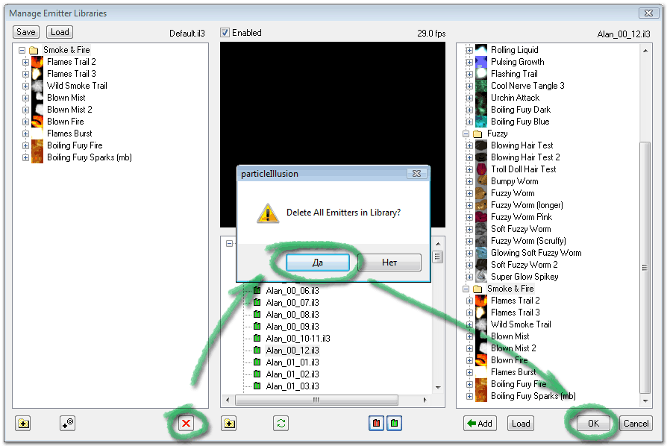
Task: Collapse the Fuzzy folder in right panel
Action: [466, 134]
